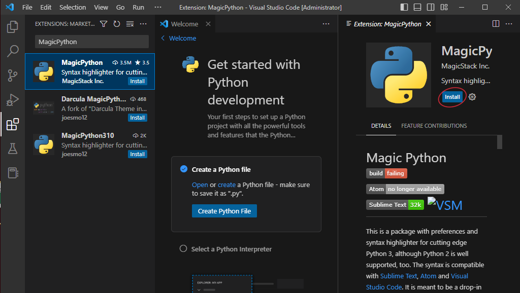
Task: Install Darcula MagicPython from the list
Action: pyautogui.click(x=137, y=118)
